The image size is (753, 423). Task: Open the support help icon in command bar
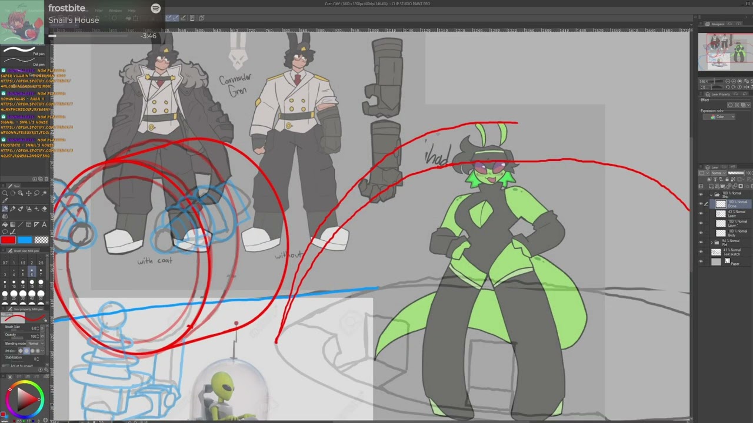pos(201,18)
